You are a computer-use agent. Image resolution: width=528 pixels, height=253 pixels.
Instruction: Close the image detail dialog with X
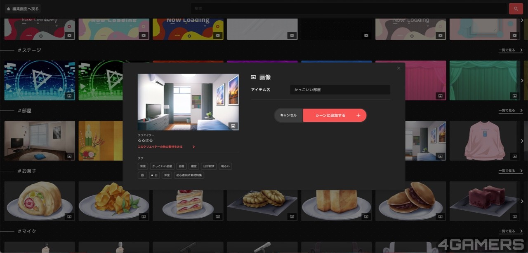(398, 68)
